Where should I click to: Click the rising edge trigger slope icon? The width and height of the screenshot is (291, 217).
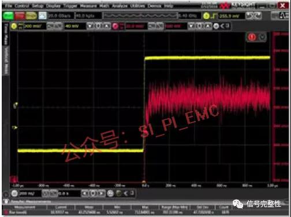pos(214,16)
